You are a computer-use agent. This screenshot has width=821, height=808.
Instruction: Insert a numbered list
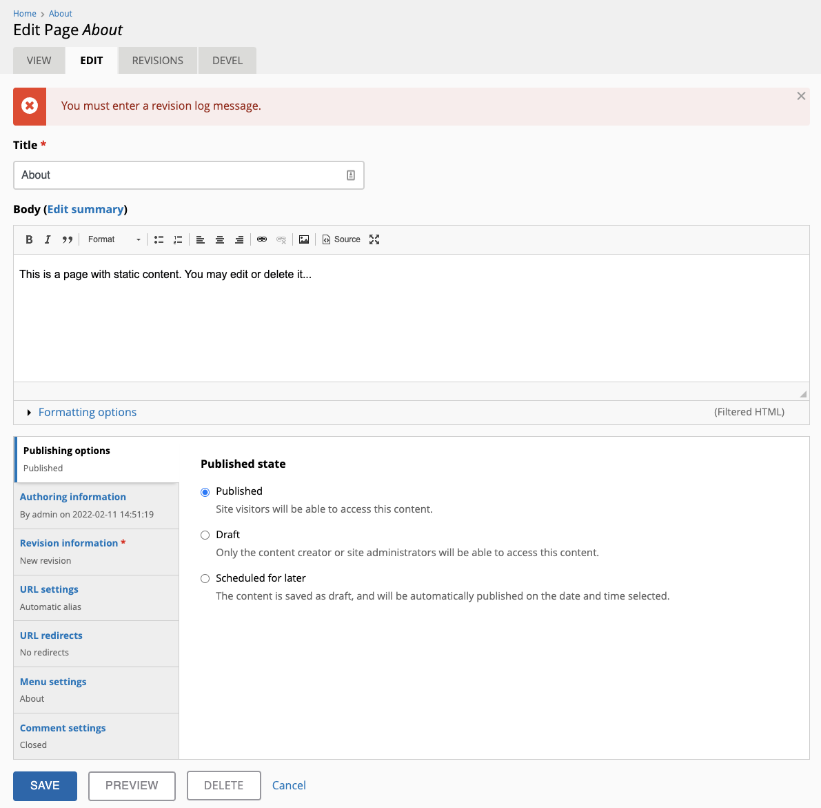click(x=178, y=239)
